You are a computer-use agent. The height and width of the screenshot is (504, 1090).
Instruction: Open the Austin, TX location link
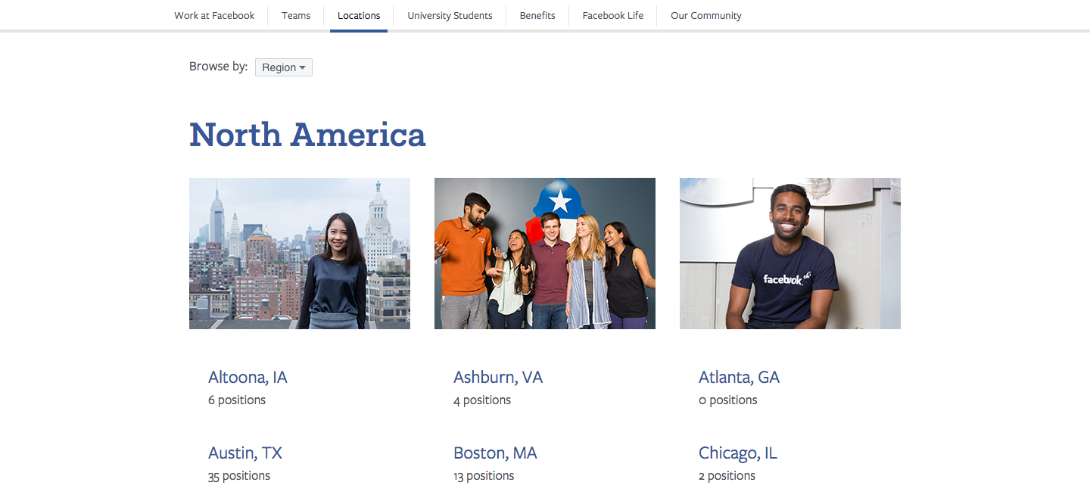[245, 453]
